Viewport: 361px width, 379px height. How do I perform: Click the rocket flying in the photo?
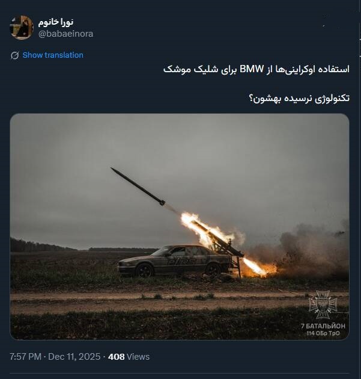click(138, 186)
